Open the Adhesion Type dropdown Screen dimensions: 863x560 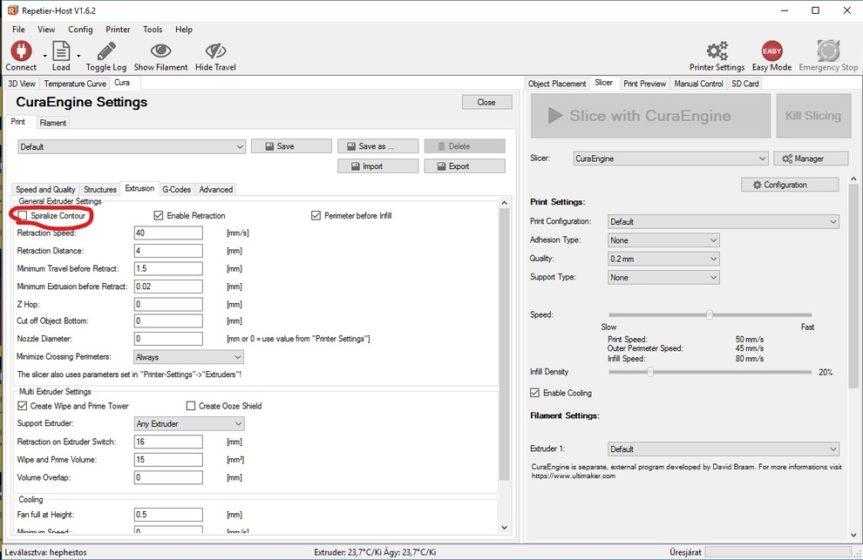click(663, 240)
